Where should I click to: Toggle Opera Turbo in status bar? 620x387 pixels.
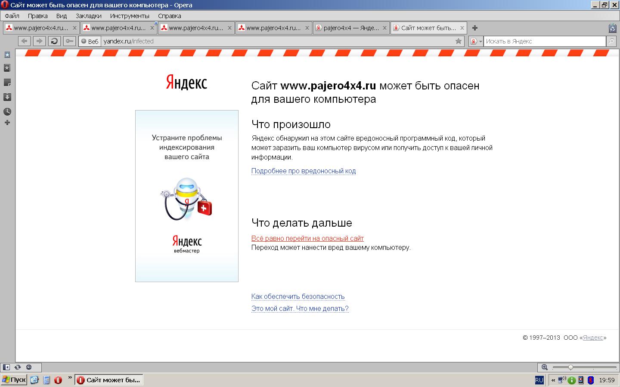coord(29,367)
